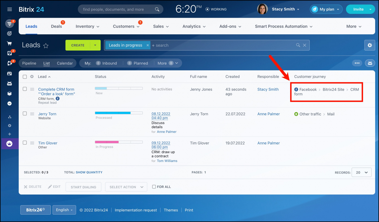The image size is (379, 222).
Task: Open the Complete CRM form lead link
Action: pos(57,92)
